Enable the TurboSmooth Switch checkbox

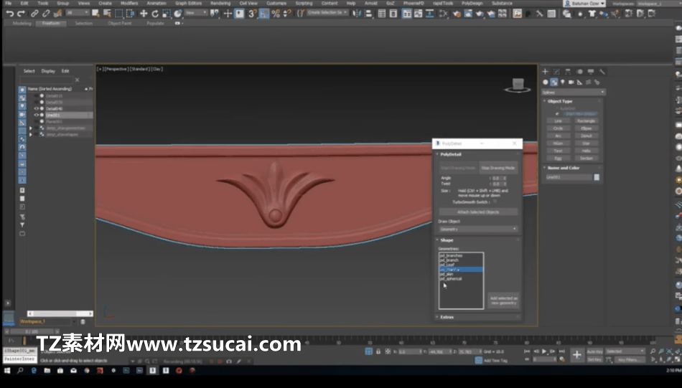(495, 202)
